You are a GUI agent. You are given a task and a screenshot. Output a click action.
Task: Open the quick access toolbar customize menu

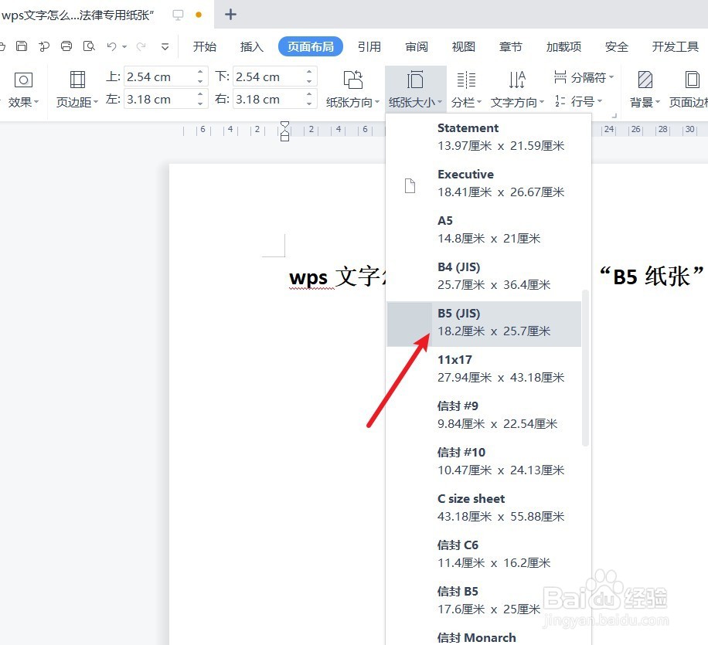[163, 47]
